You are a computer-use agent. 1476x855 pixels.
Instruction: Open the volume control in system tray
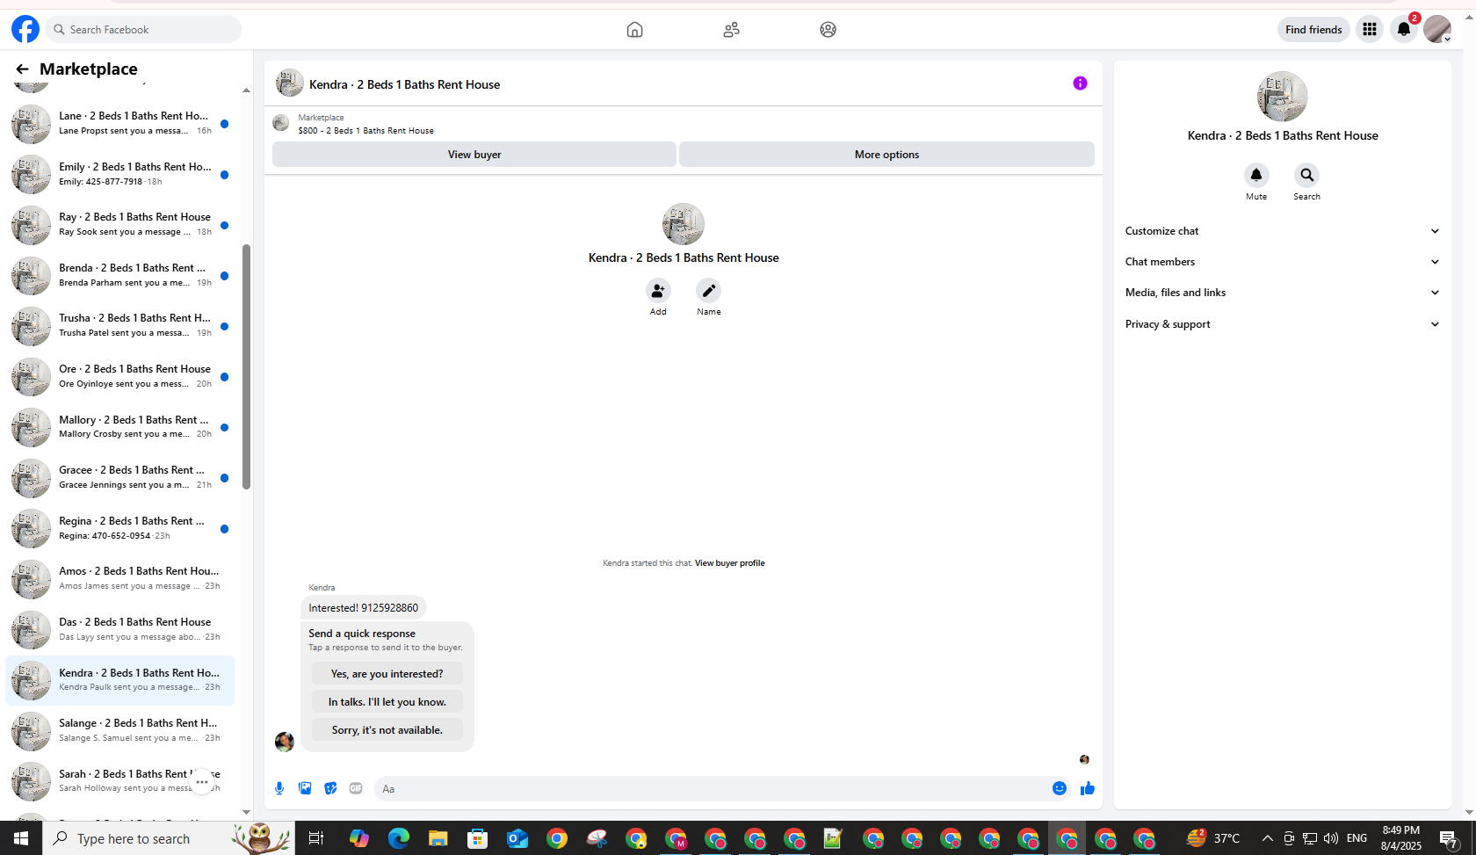tap(1331, 838)
